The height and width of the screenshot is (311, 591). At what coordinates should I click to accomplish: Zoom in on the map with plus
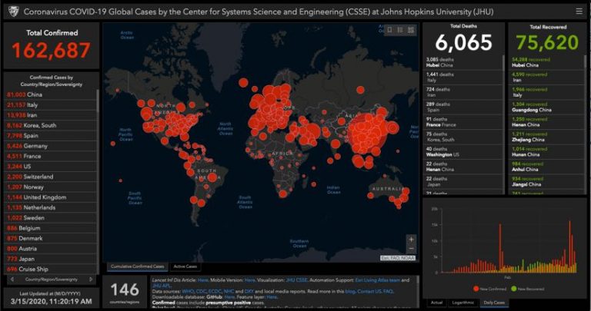click(411, 239)
